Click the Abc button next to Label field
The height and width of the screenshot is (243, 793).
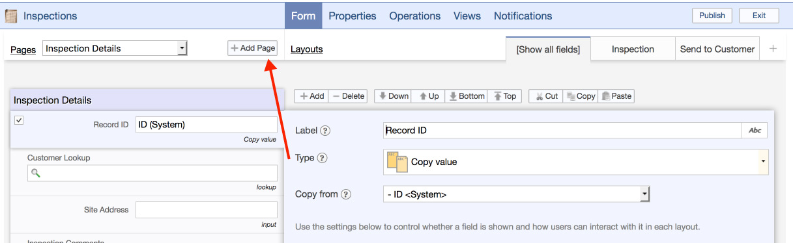pyautogui.click(x=755, y=130)
